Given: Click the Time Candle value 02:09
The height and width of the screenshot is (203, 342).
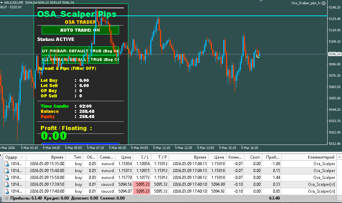Looking at the screenshot, I should (x=85, y=106).
